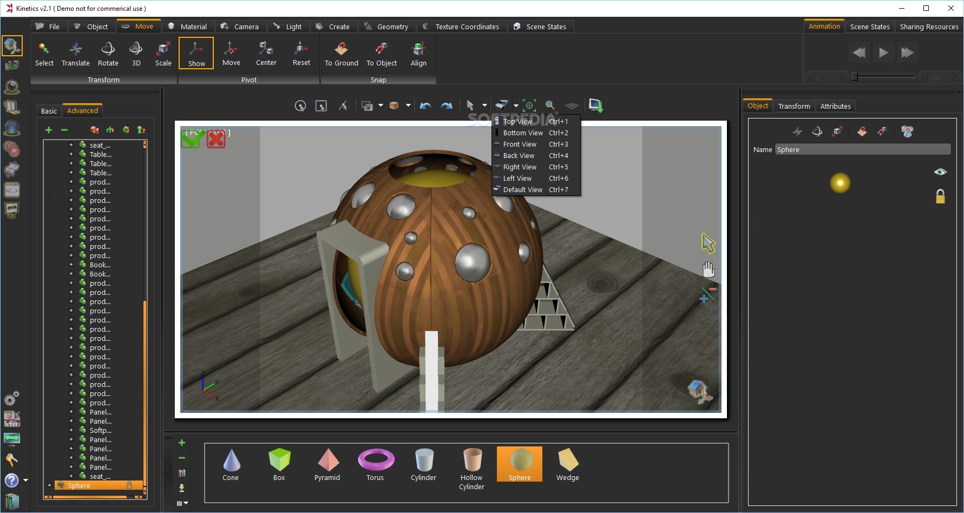
Task: Snap To Object
Action: [382, 54]
